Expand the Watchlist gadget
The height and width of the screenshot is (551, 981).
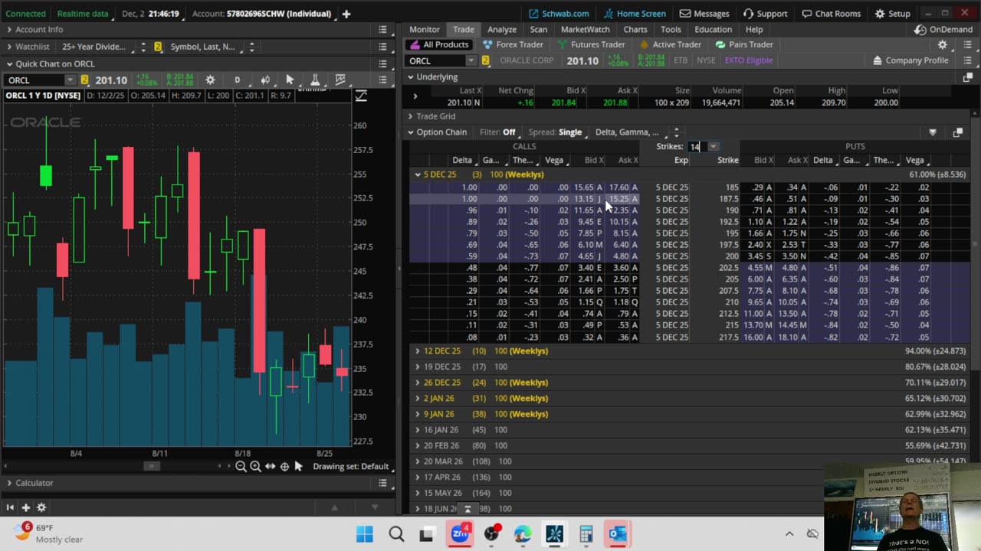(9, 47)
